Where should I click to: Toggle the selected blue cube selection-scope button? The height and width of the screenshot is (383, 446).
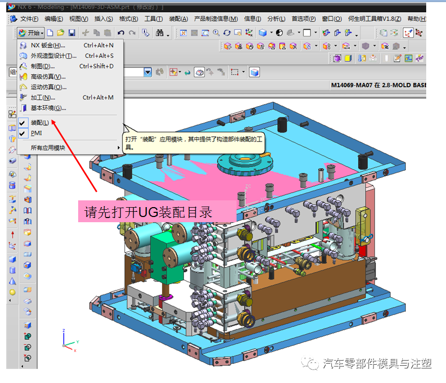click(254, 72)
